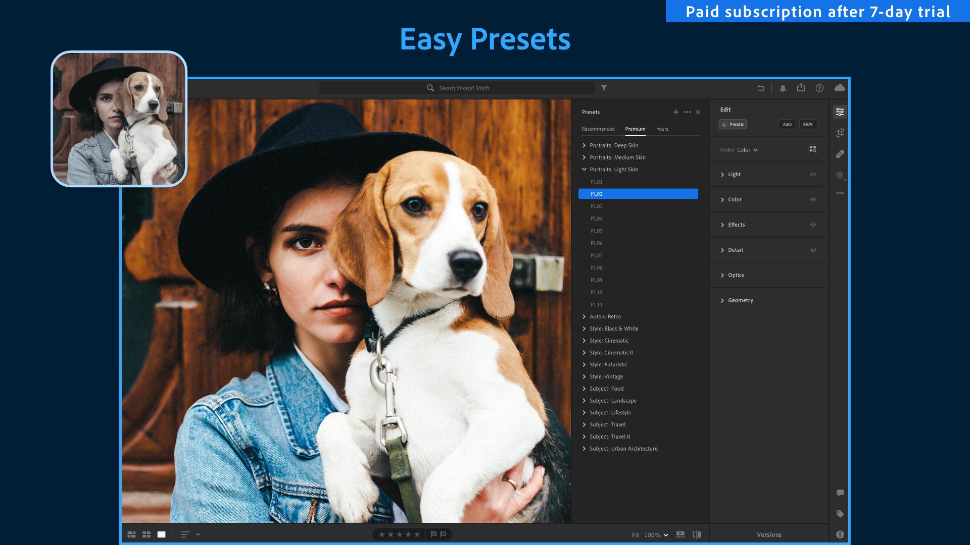Select the Healing Brush bandage tool

840,154
